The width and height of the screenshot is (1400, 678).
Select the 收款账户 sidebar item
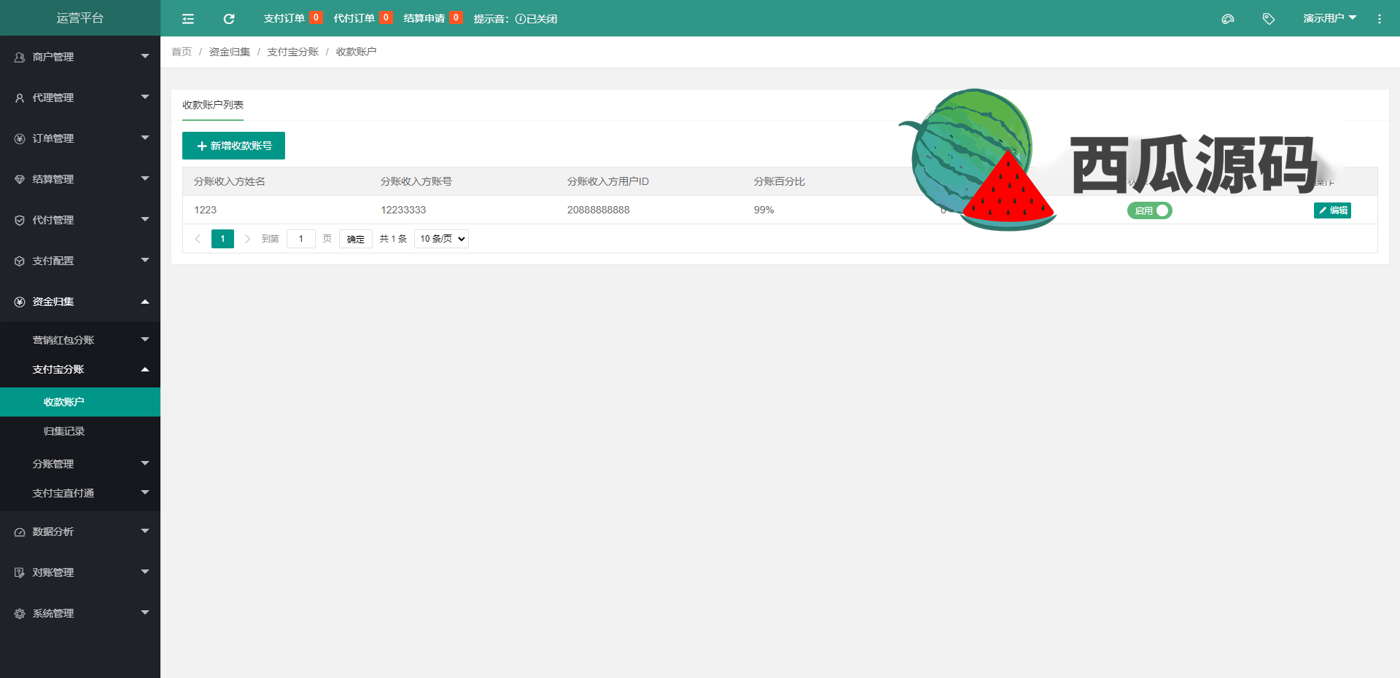(80, 402)
